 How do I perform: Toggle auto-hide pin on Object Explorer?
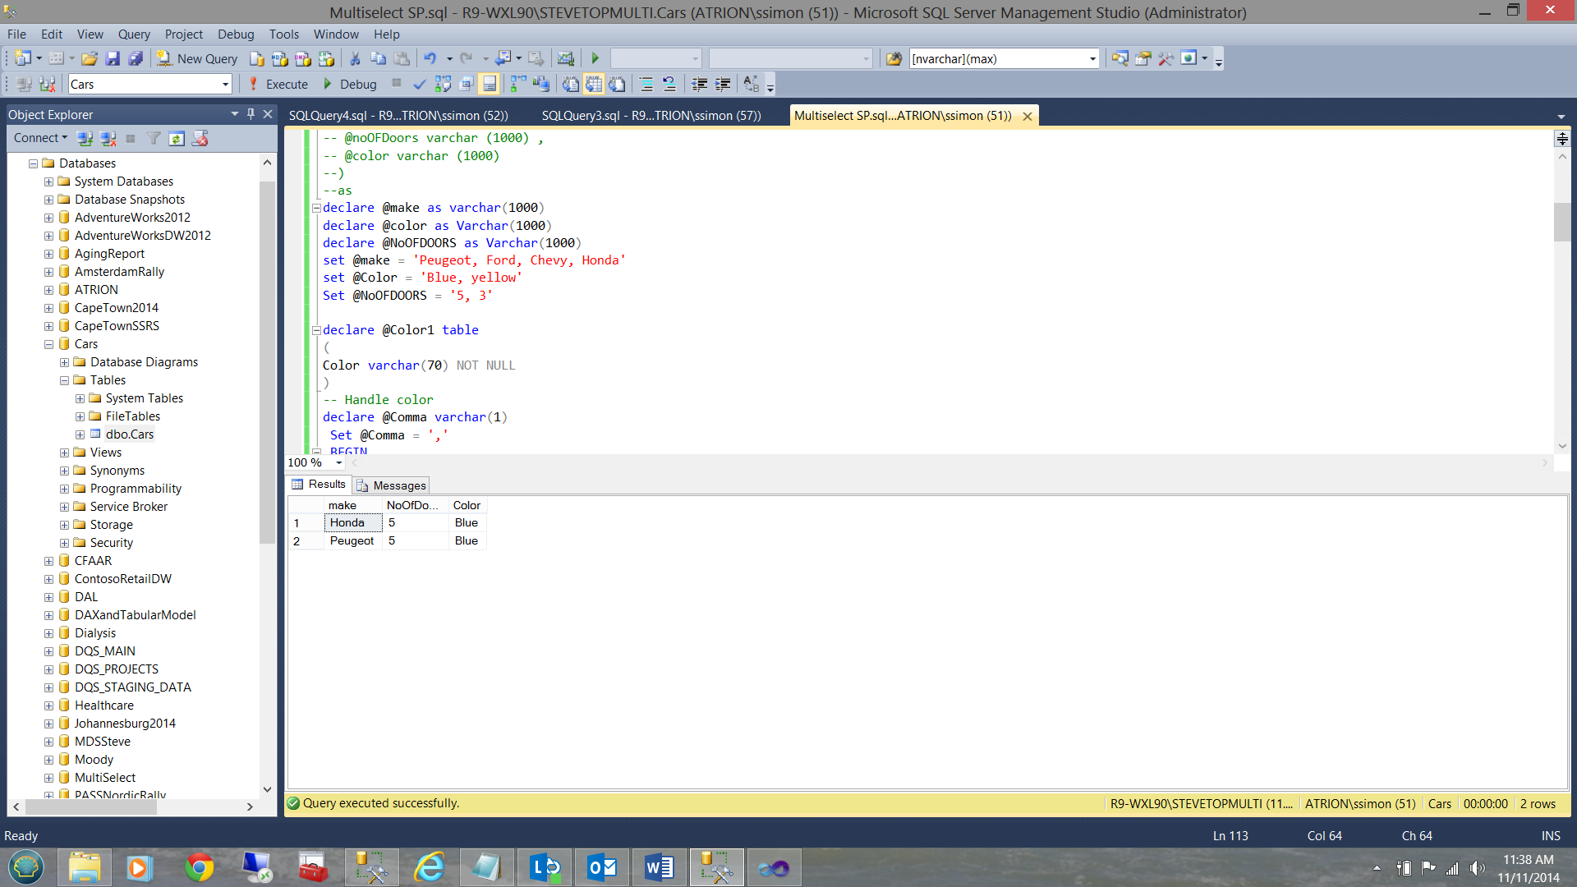point(251,114)
